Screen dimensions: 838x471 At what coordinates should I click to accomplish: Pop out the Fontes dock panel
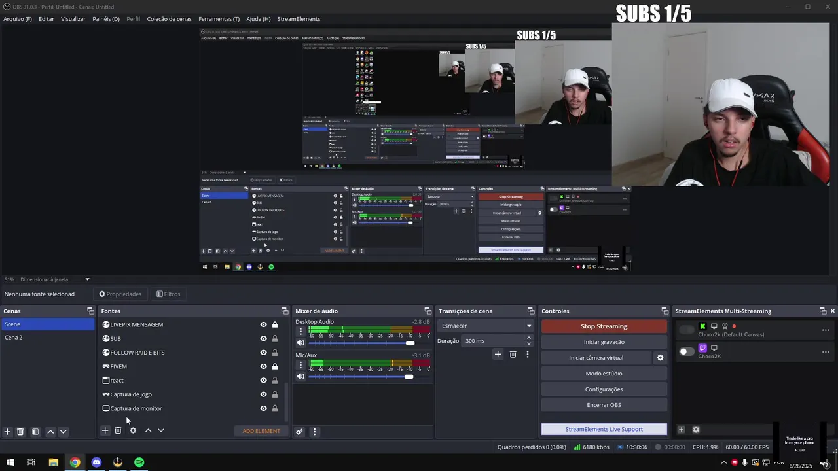pos(285,311)
